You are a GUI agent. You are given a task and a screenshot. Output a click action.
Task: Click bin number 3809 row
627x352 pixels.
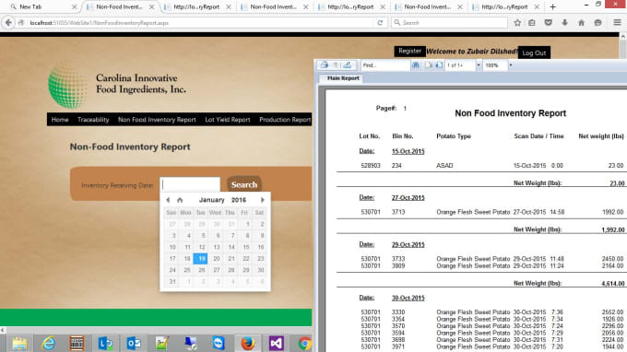point(398,265)
